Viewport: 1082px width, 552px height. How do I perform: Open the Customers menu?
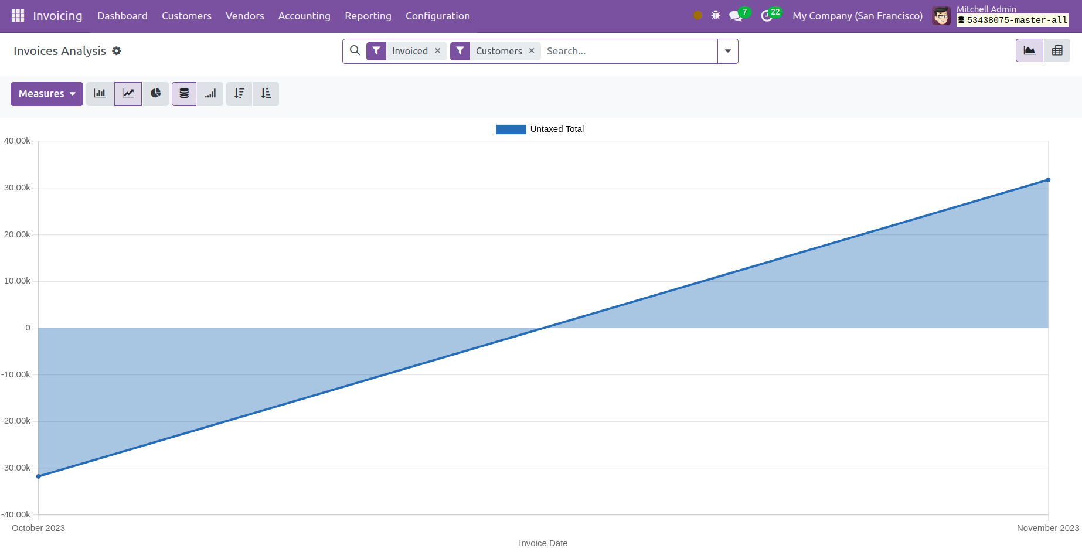pyautogui.click(x=186, y=16)
